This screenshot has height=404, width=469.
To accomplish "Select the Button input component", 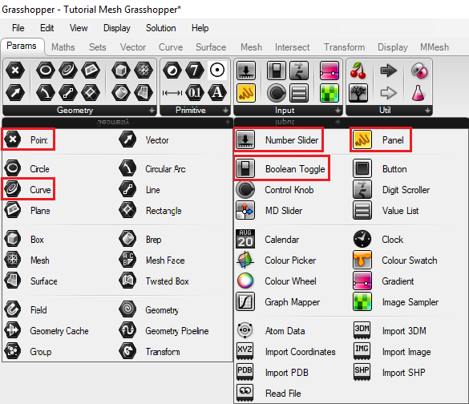I will [380, 168].
